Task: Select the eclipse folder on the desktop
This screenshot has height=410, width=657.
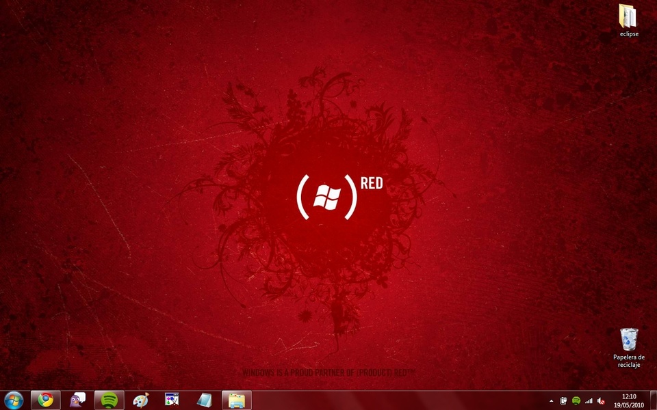Action: point(629,20)
